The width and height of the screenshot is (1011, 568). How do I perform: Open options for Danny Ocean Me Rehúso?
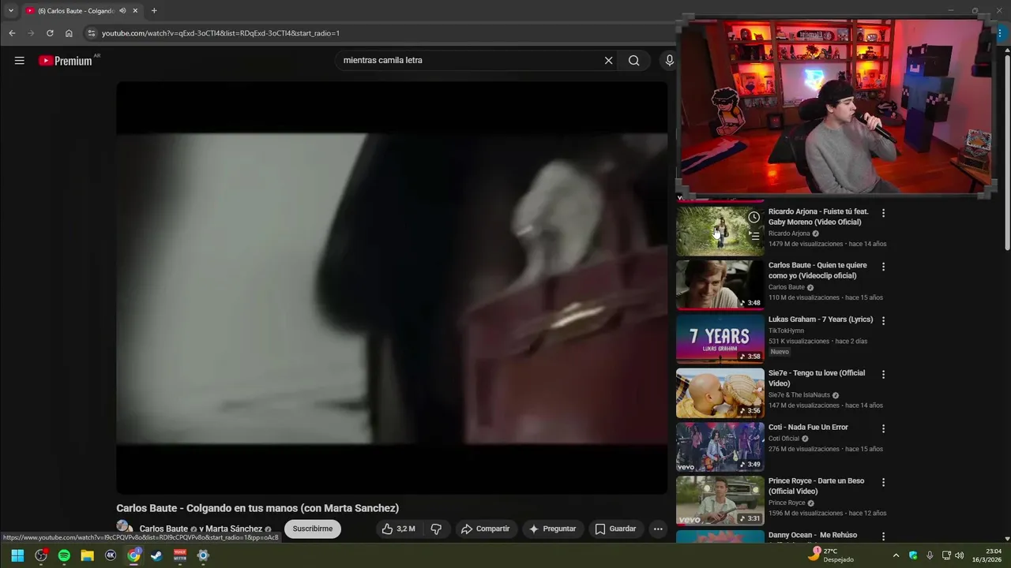[883, 536]
